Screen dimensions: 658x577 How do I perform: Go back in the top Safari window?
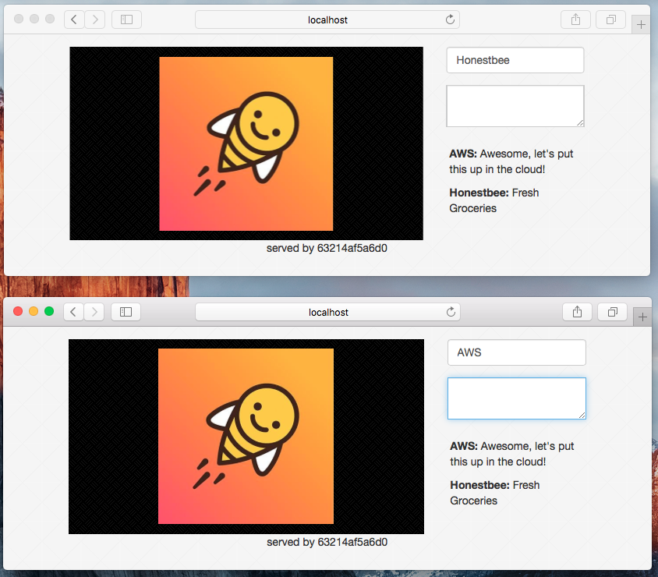coord(74,19)
